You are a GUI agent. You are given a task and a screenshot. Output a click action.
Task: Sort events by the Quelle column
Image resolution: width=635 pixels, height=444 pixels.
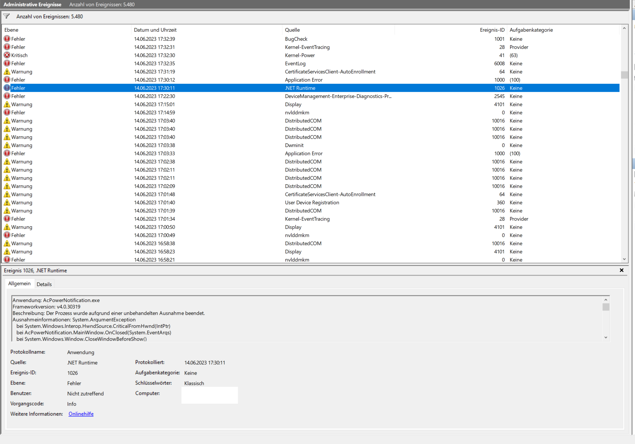pyautogui.click(x=338, y=30)
